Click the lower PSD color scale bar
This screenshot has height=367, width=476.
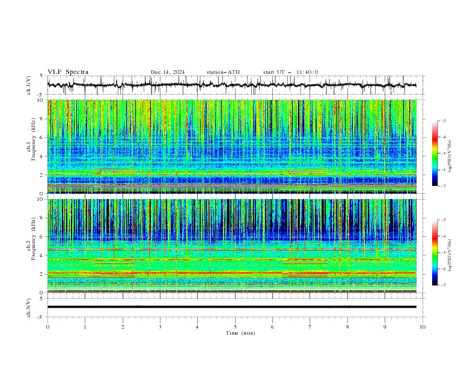[435, 252]
